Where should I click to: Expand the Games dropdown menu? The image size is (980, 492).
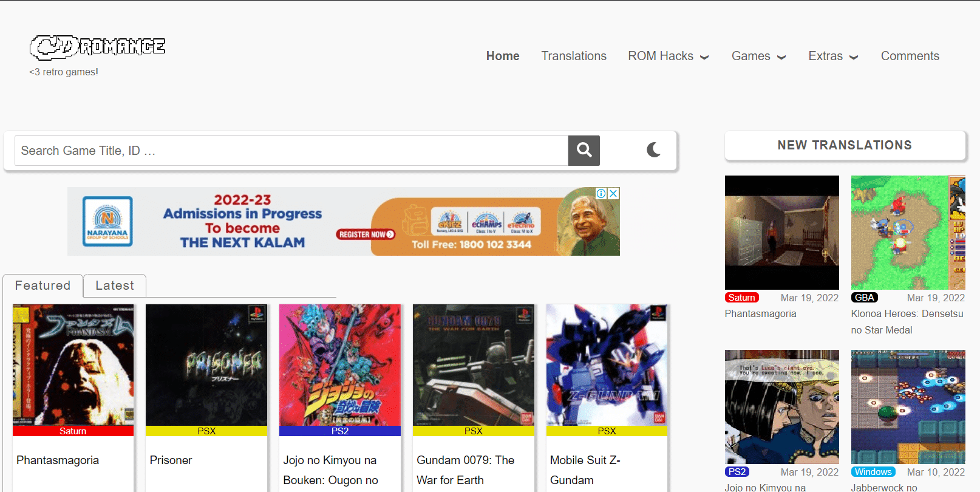758,56
